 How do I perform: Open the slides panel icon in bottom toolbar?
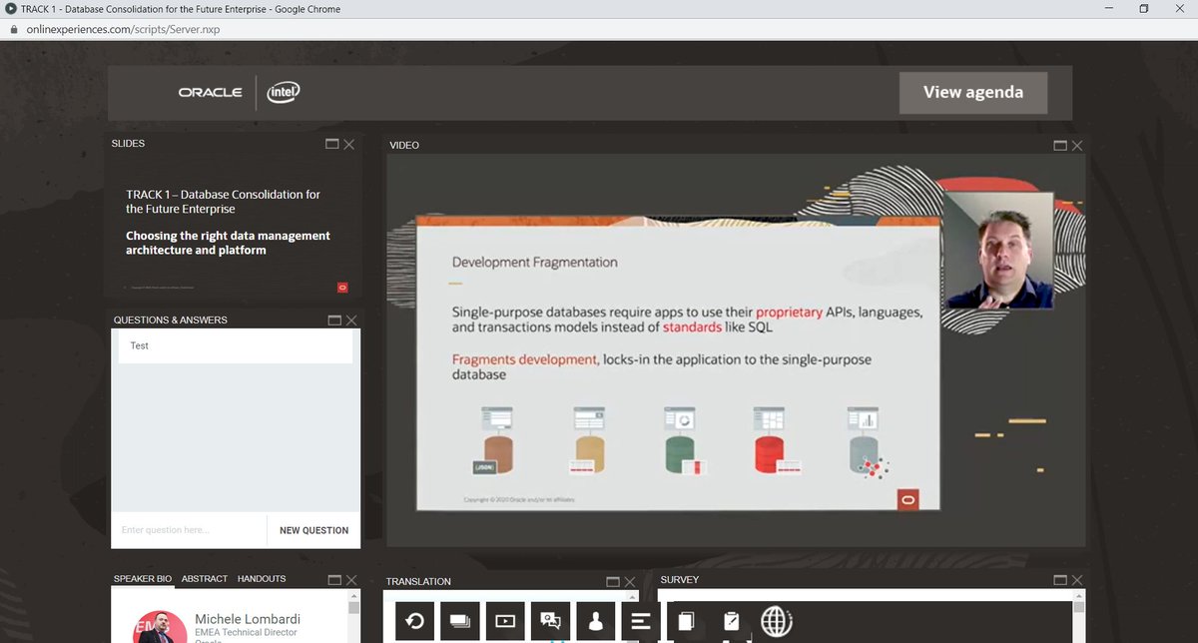460,621
